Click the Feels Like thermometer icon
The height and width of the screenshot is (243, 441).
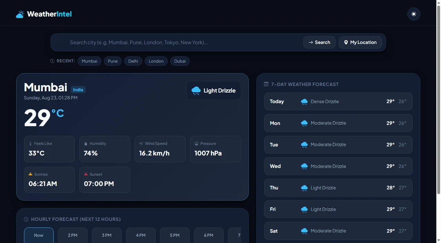(x=30, y=144)
